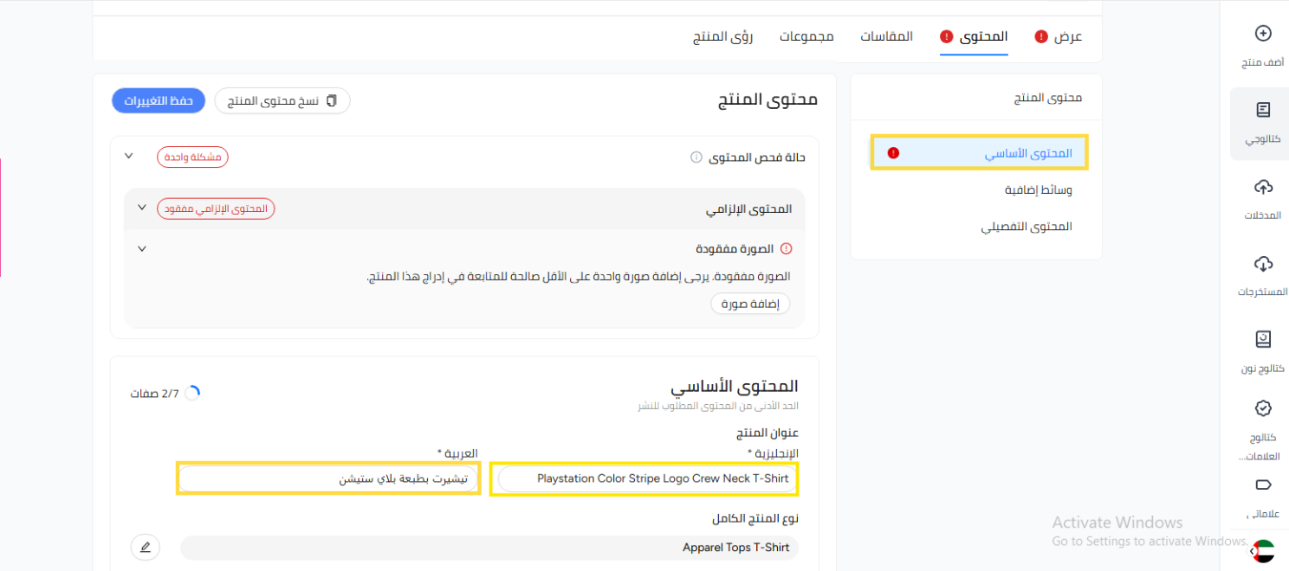
Task: Collapse the حالة فحص المحتوى section chevron
Action: 129,157
